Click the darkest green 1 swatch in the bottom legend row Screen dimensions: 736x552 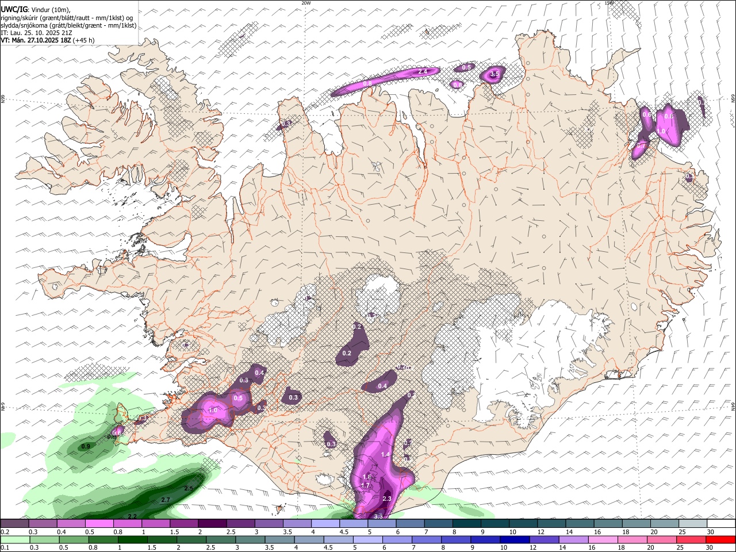point(133,540)
